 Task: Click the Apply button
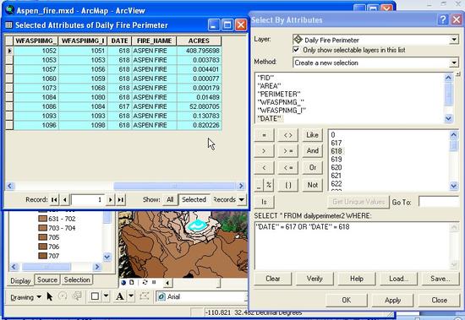click(x=392, y=300)
